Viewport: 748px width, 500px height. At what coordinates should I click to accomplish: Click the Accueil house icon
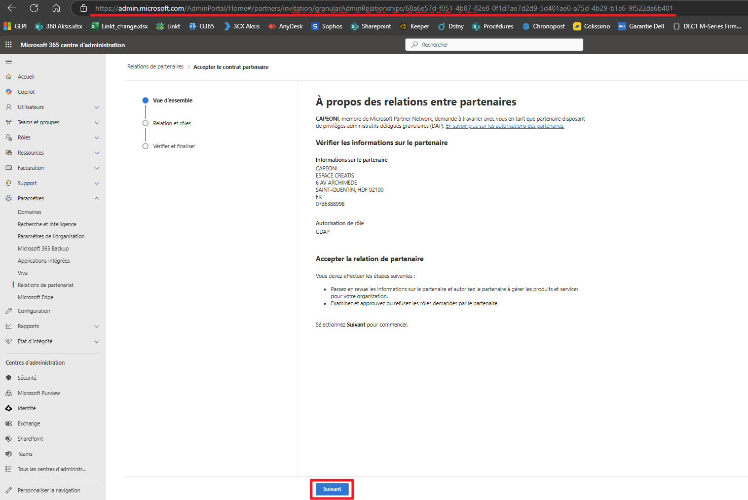click(9, 77)
